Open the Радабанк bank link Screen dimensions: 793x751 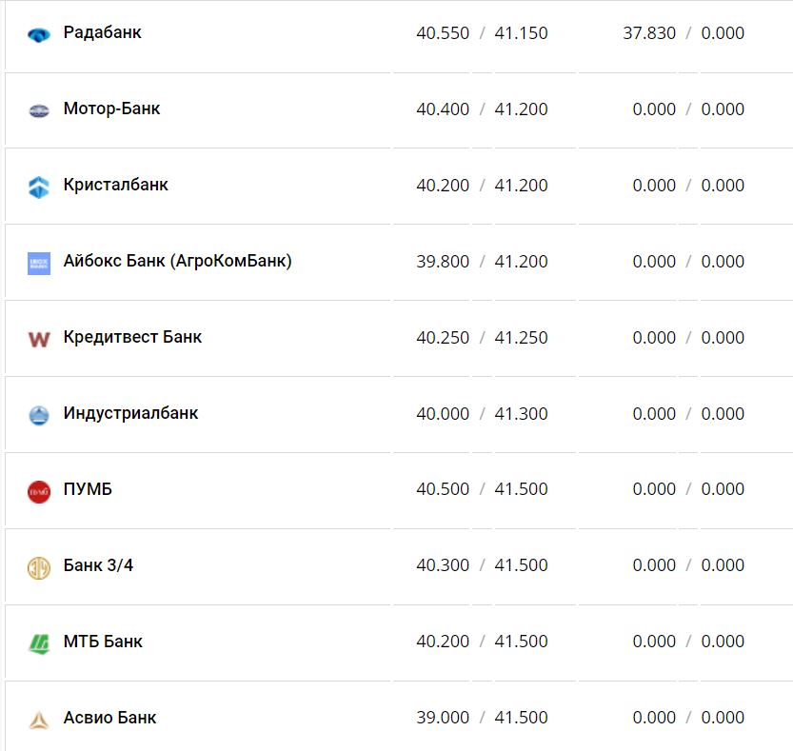pyautogui.click(x=103, y=32)
